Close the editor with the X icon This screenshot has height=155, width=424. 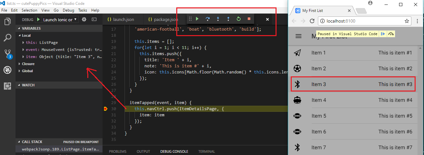point(267,19)
